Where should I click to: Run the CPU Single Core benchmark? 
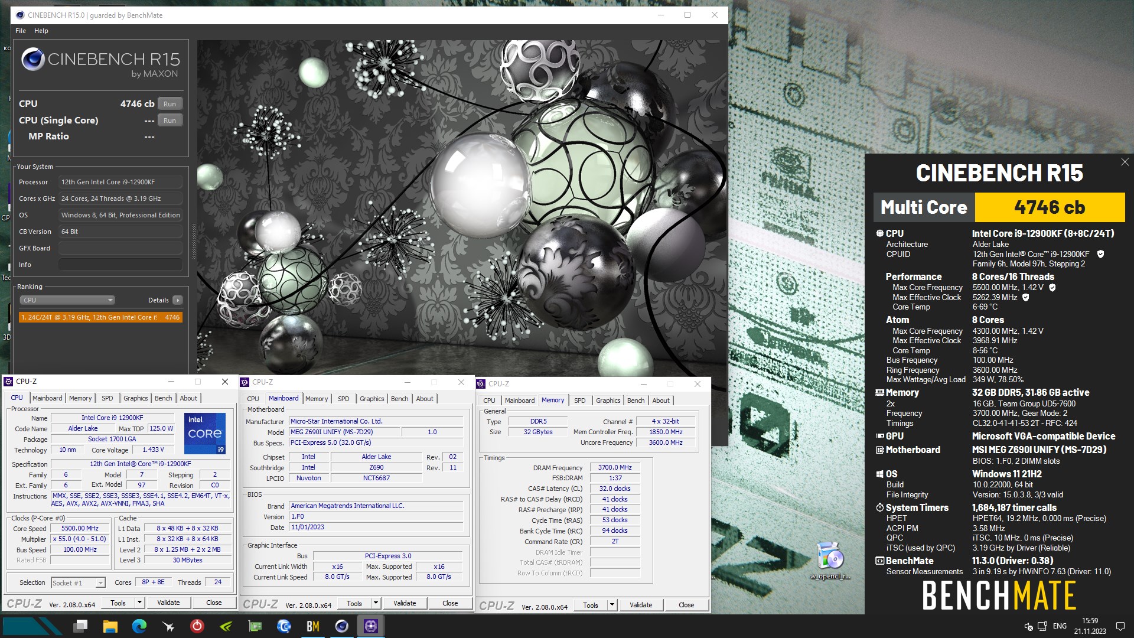170,121
